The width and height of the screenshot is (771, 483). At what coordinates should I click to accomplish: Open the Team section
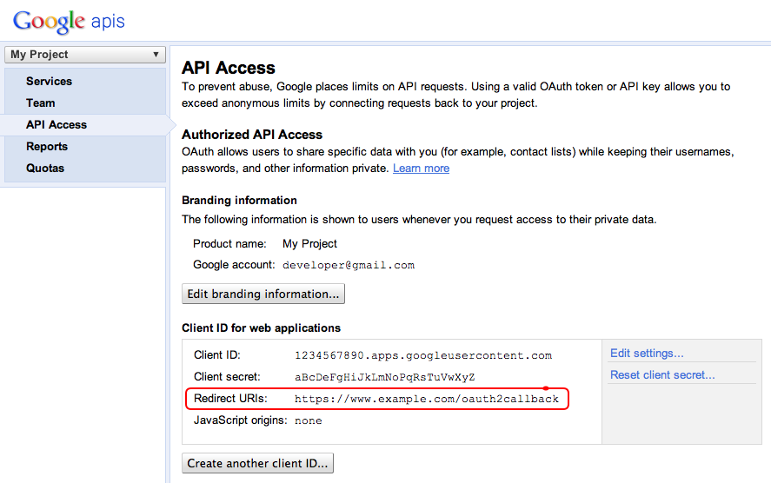(40, 103)
